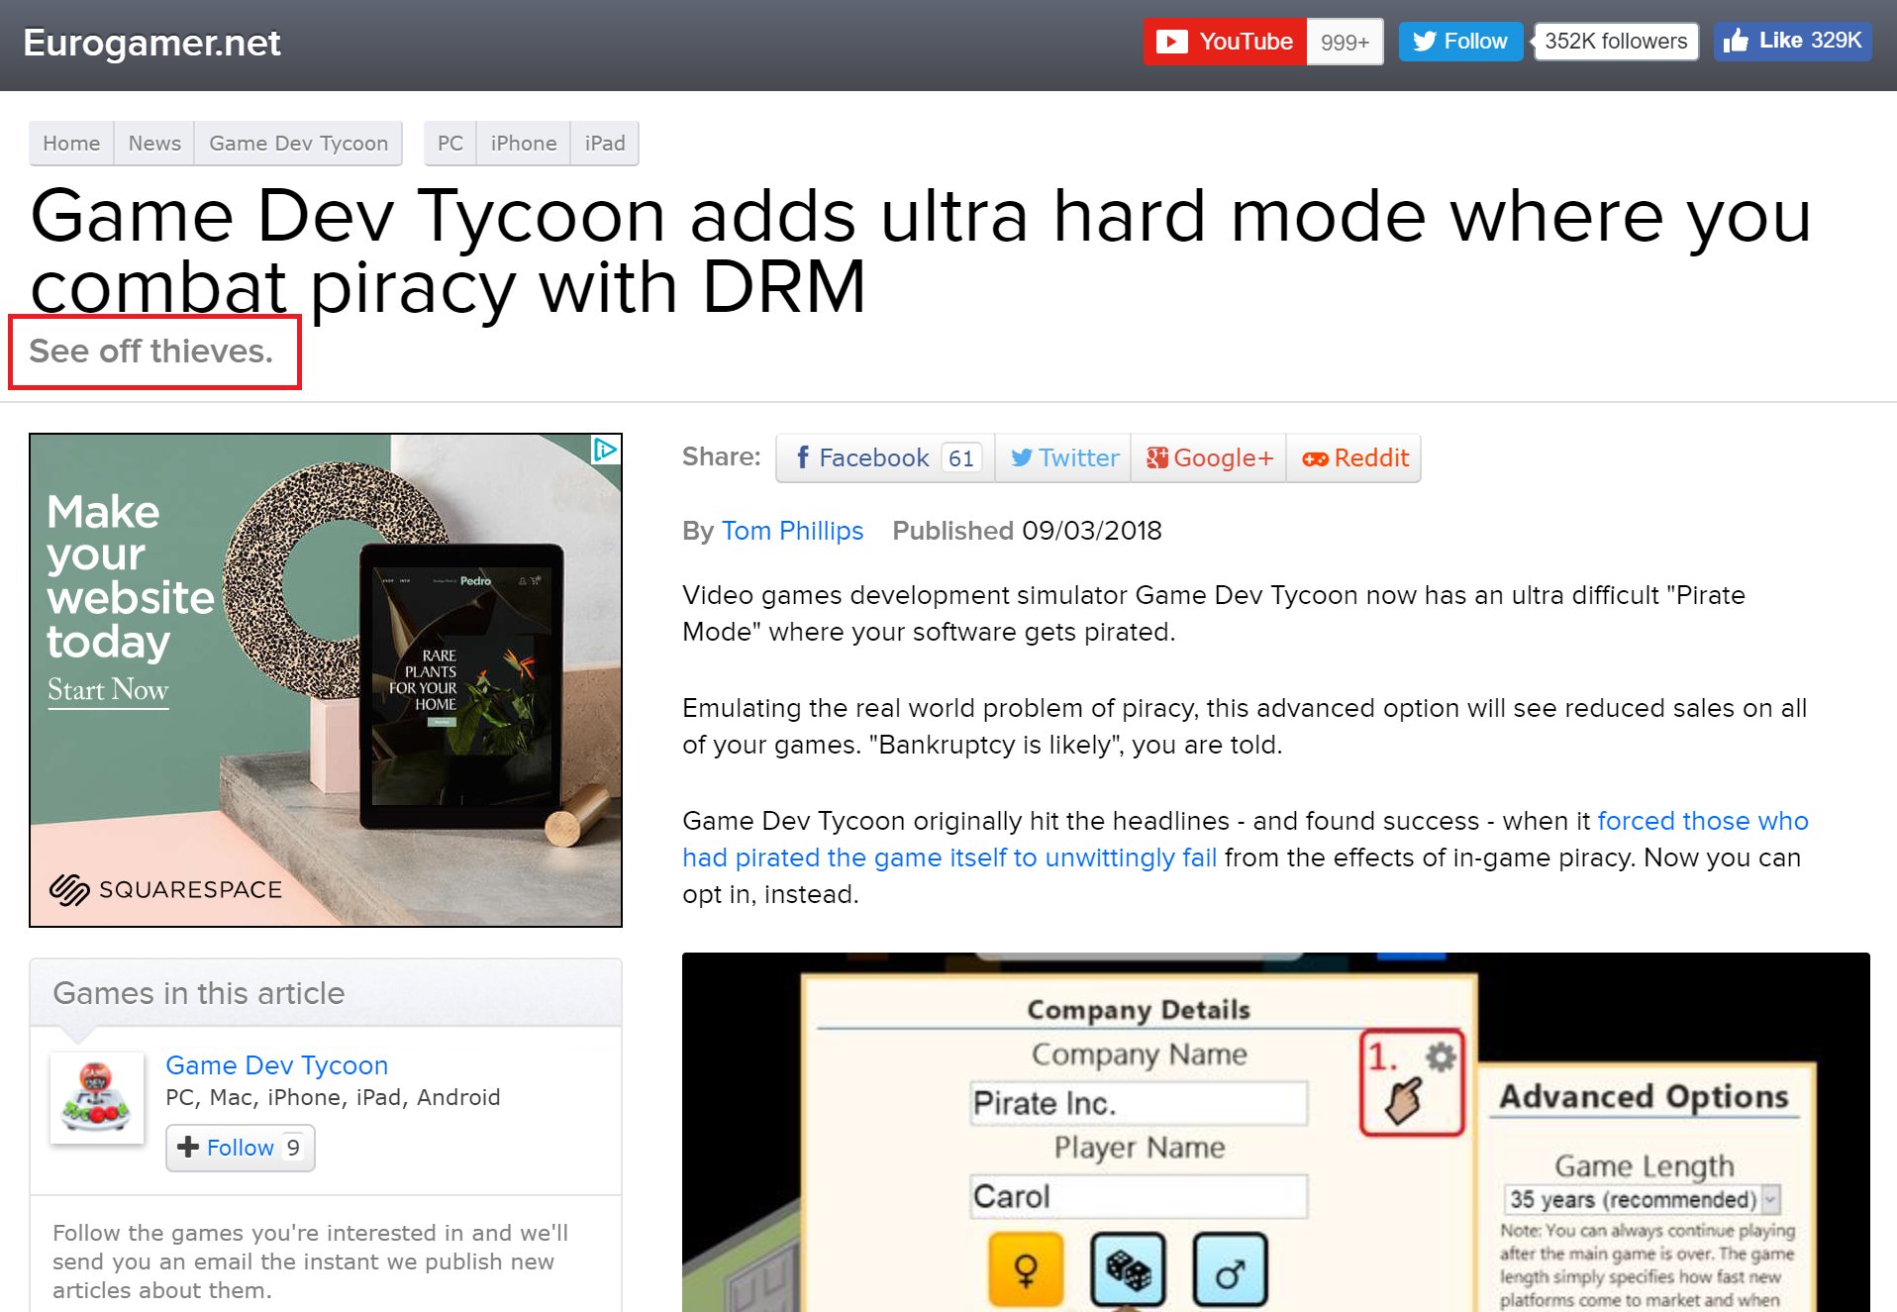Click the YouTube 999+ subscriber count
1897x1312 pixels.
tap(1345, 42)
